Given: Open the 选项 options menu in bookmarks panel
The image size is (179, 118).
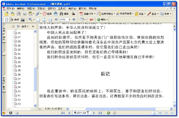Looking at the screenshot, I should click(x=25, y=26).
